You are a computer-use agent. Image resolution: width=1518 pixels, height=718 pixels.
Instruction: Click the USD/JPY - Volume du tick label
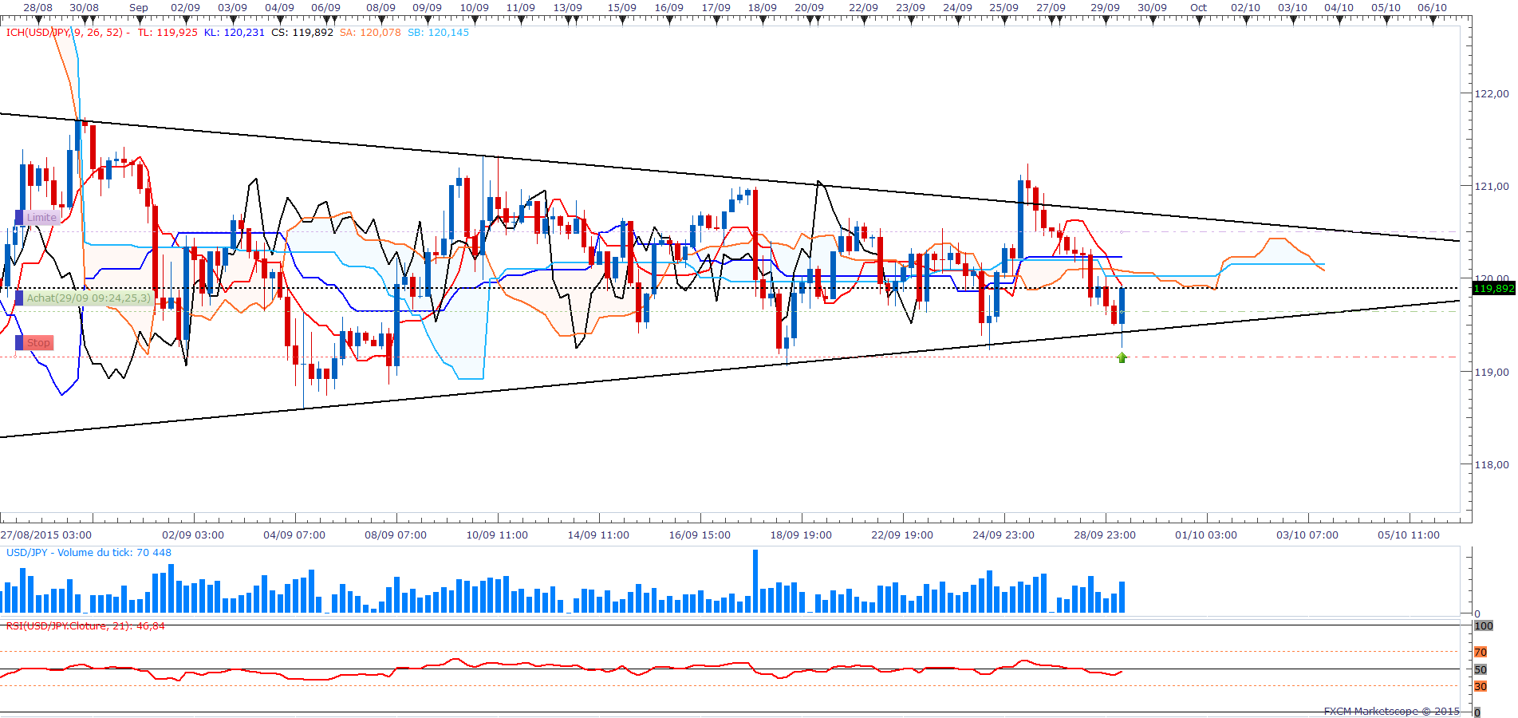click(89, 553)
